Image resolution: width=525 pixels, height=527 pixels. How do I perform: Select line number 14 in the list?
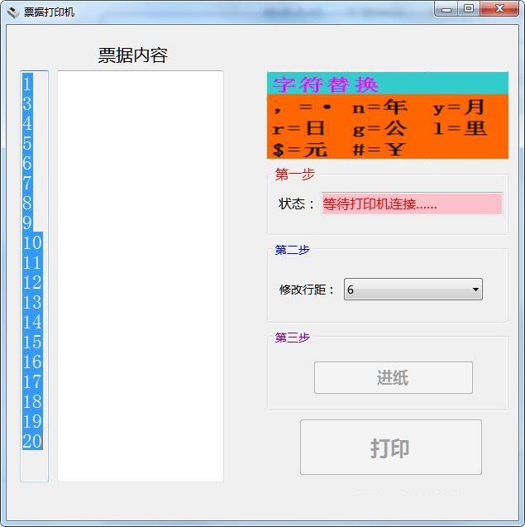pos(32,322)
